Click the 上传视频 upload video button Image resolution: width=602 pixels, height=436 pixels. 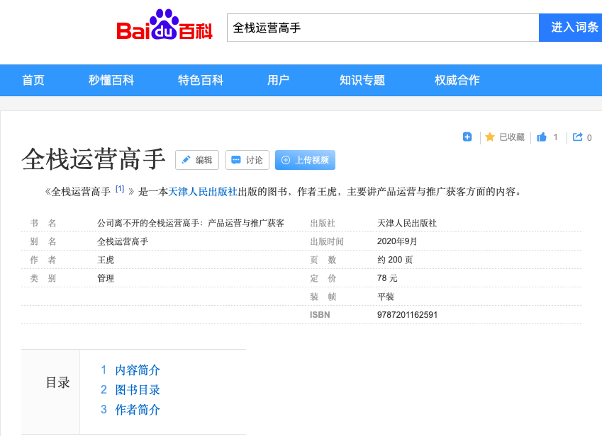pos(305,160)
